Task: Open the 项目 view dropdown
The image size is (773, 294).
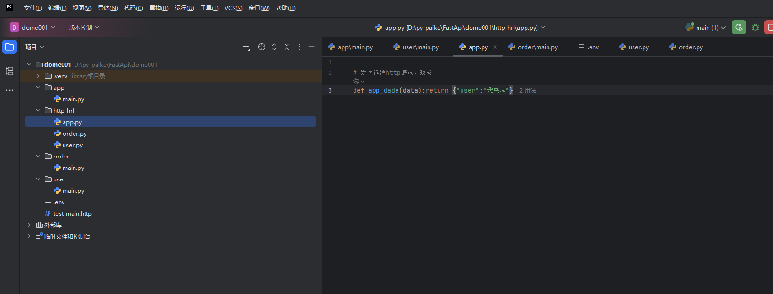Action: tap(35, 47)
